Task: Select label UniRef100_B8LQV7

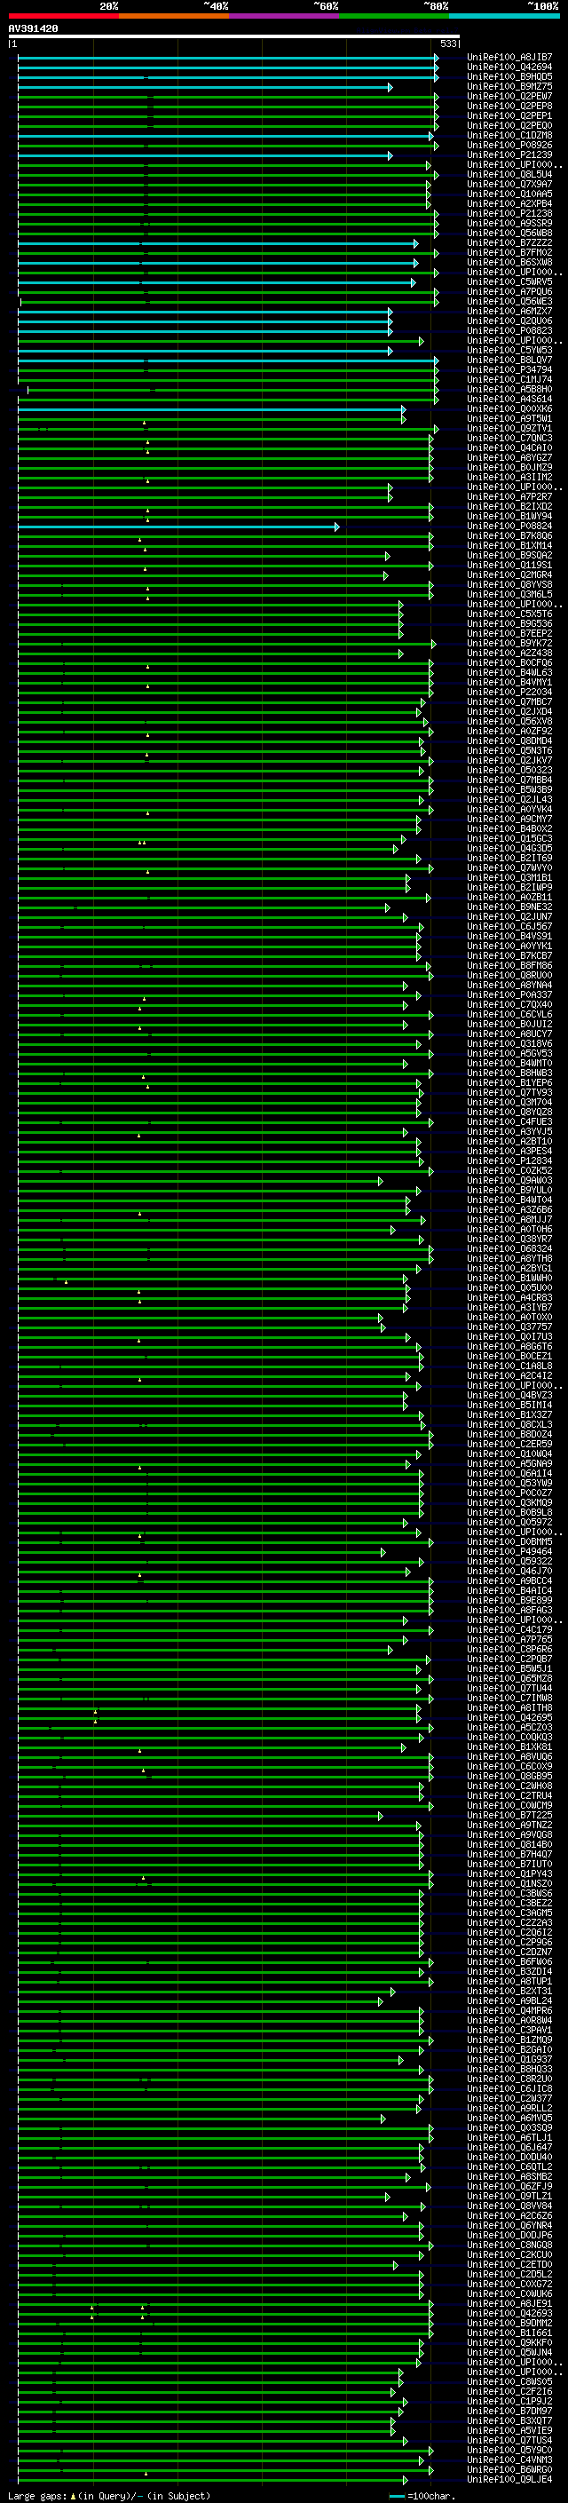Action: click(509, 360)
